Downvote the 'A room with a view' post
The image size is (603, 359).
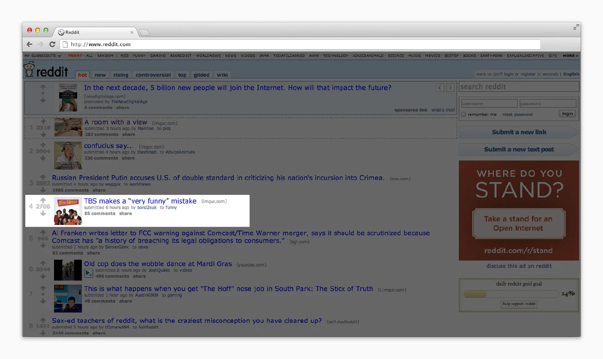pyautogui.click(x=43, y=134)
